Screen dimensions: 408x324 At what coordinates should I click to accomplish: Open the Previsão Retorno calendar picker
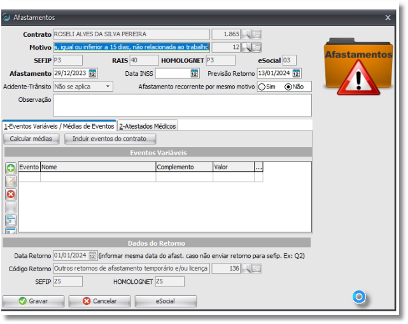point(296,73)
